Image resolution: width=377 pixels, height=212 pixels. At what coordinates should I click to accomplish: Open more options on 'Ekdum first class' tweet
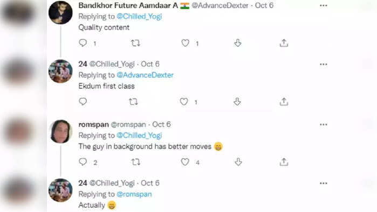[x=324, y=64]
